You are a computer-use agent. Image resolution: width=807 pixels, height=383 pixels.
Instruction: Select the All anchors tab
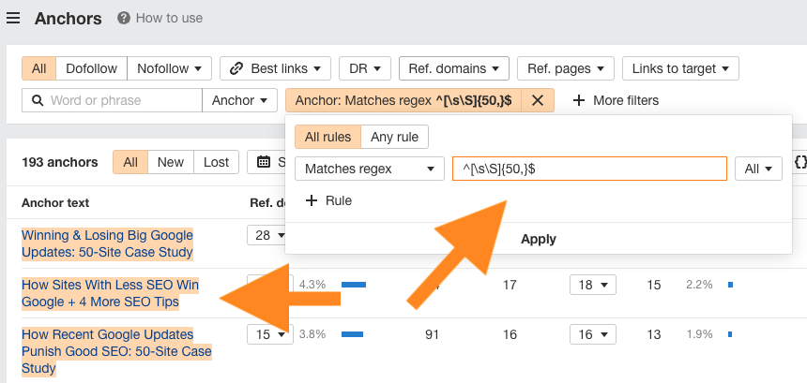point(130,162)
